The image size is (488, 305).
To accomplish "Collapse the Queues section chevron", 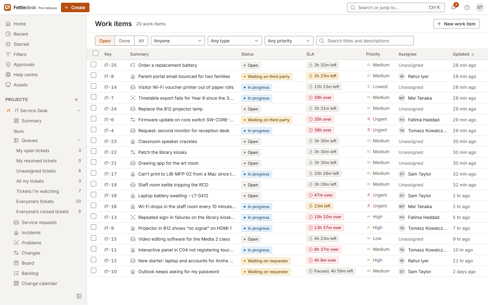I will [x=79, y=140].
